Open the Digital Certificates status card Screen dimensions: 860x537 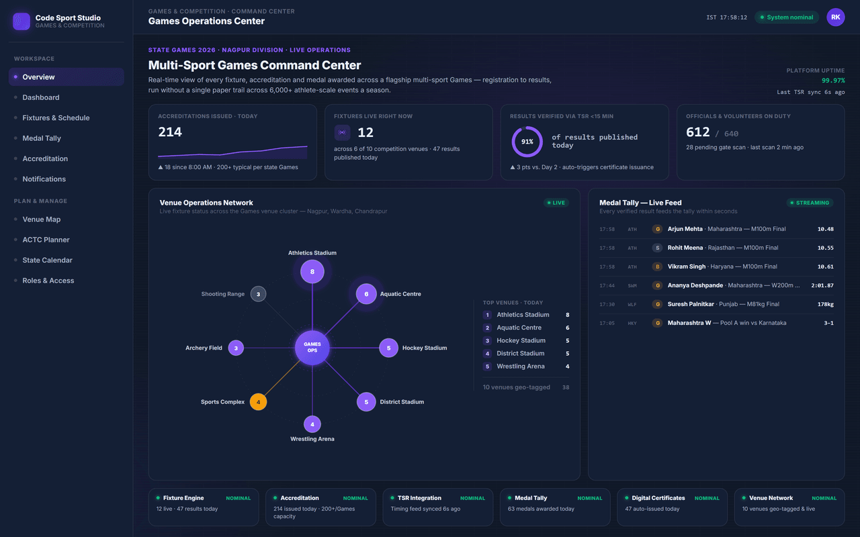(673, 507)
